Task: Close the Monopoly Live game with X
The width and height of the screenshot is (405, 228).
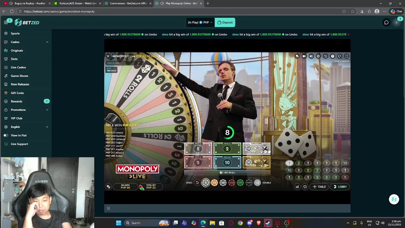Action: pyautogui.click(x=108, y=56)
